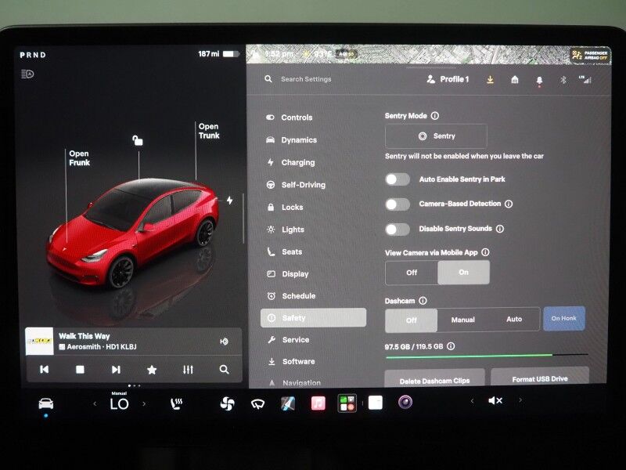This screenshot has height=470, width=626.
Task: Click the LTE signal strength icon
Action: point(585,80)
